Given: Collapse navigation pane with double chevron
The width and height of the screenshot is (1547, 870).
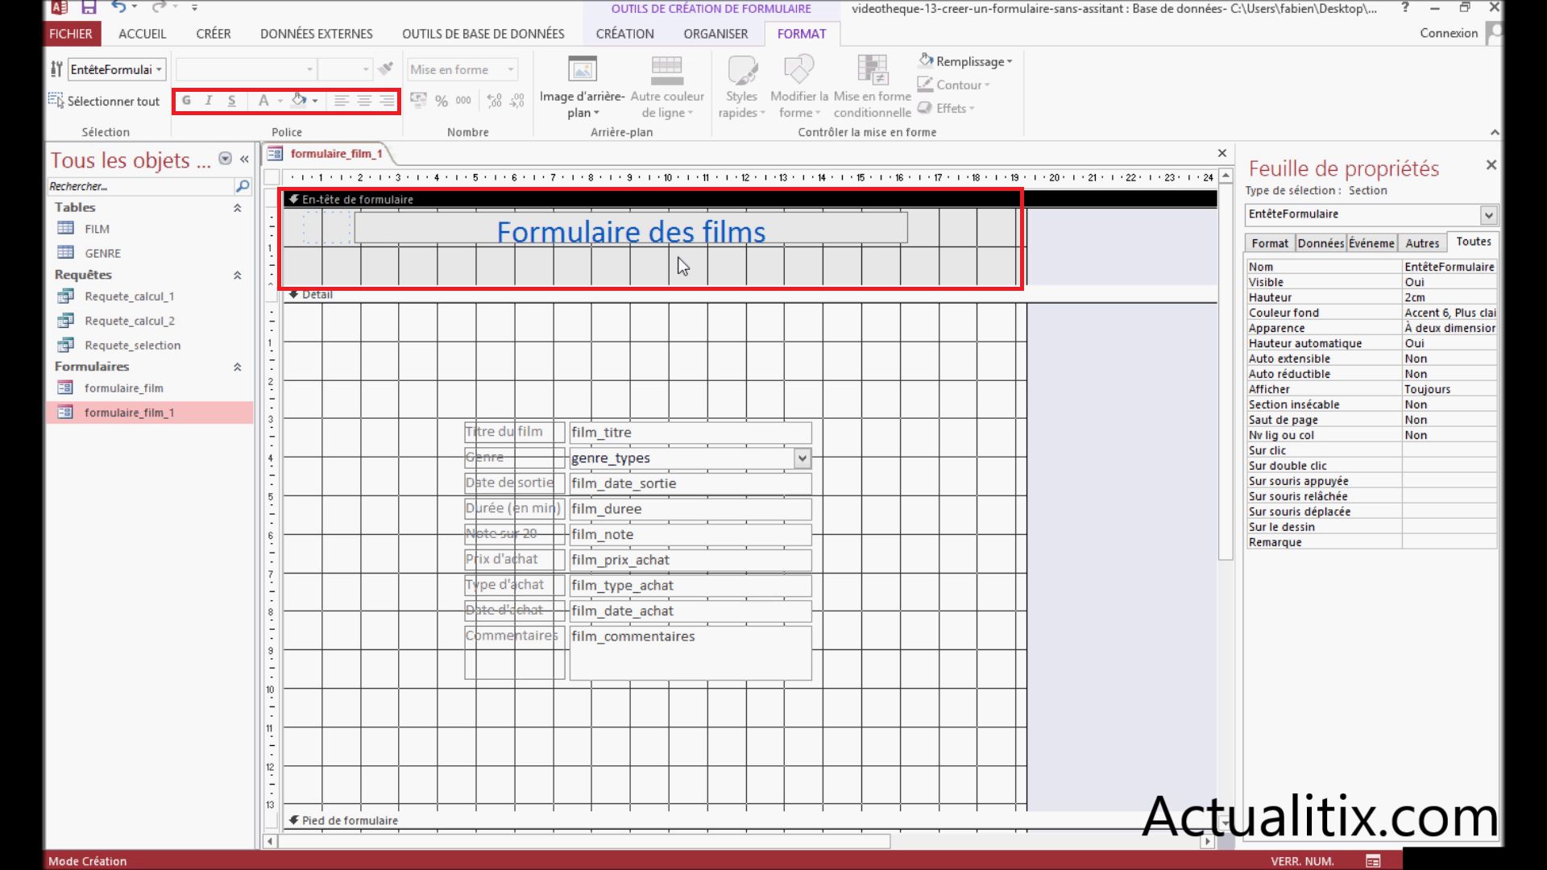Looking at the screenshot, I should (244, 159).
